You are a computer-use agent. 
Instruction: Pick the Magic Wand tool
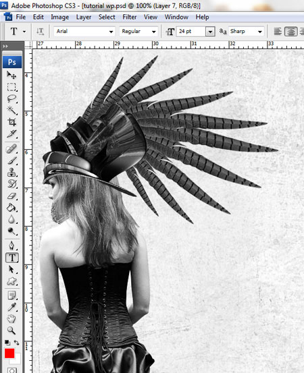11,110
